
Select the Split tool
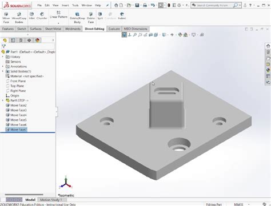(100, 16)
